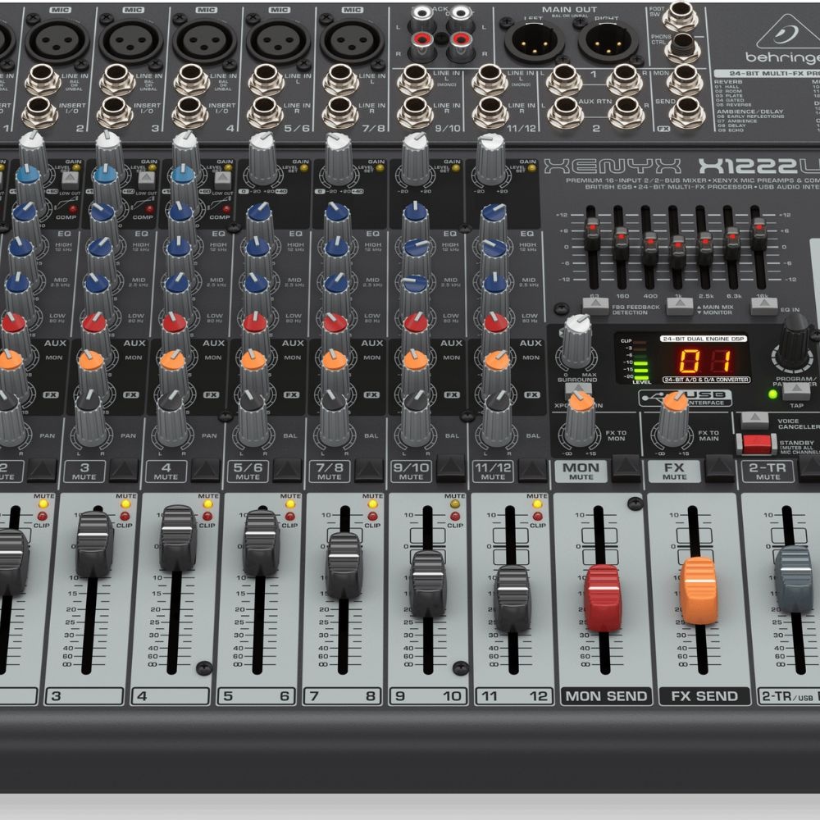Click the 1k graphic EQ slider
Viewport: 820px width, 820px height.
pyautogui.click(x=677, y=249)
